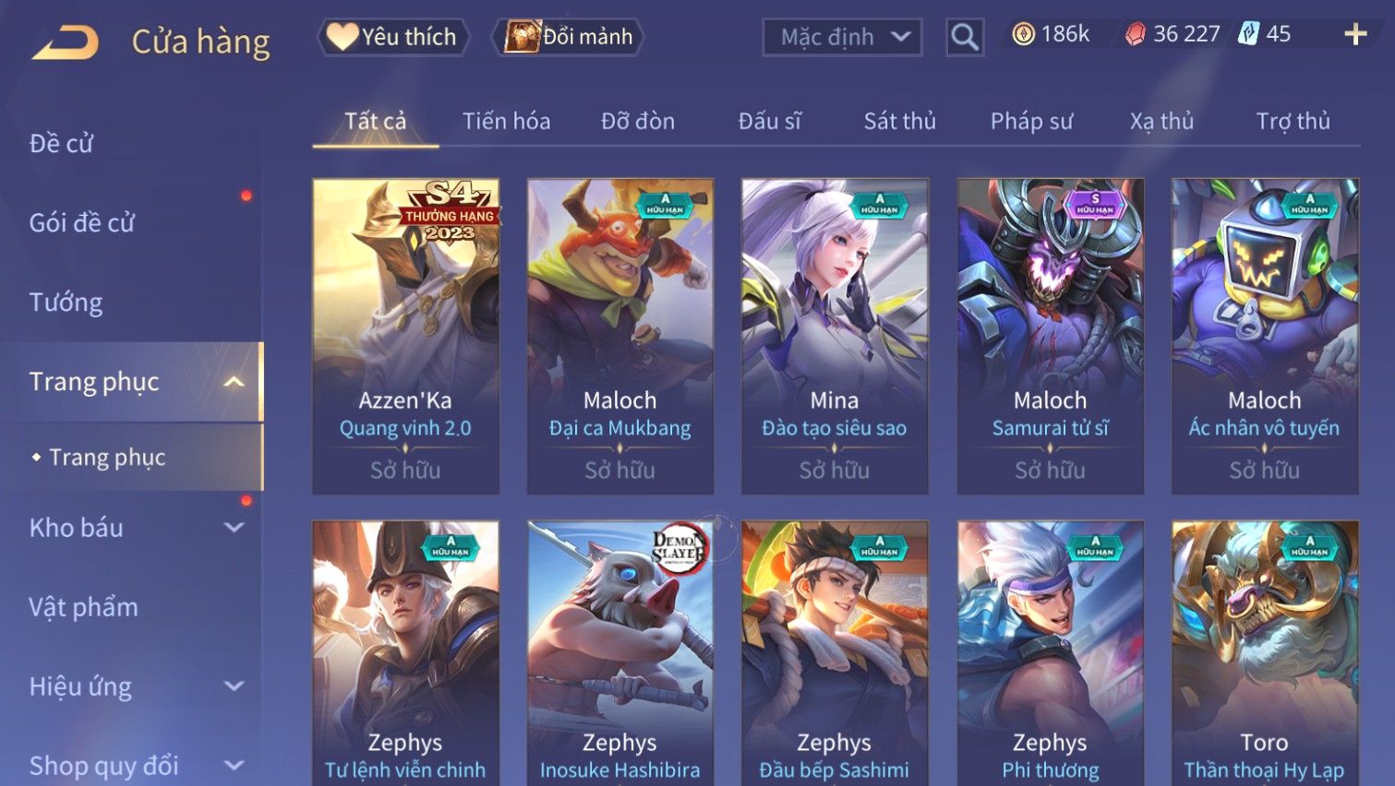
Task: Collapse the Trang phục sidebar section
Action: point(235,381)
